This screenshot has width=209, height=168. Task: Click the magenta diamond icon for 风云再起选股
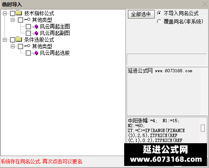click(x=36, y=53)
